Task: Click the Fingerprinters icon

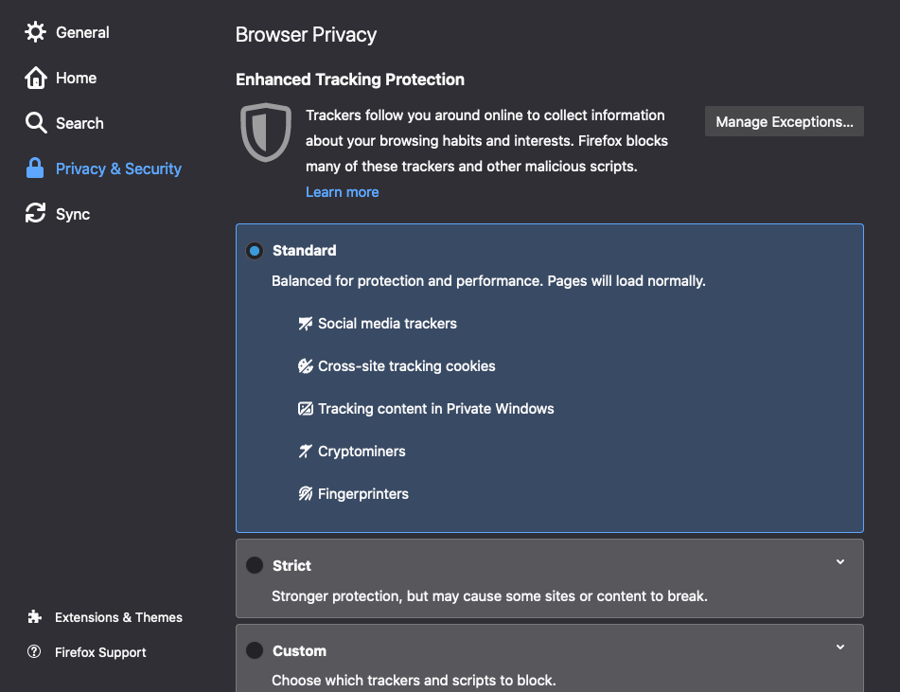Action: click(306, 494)
